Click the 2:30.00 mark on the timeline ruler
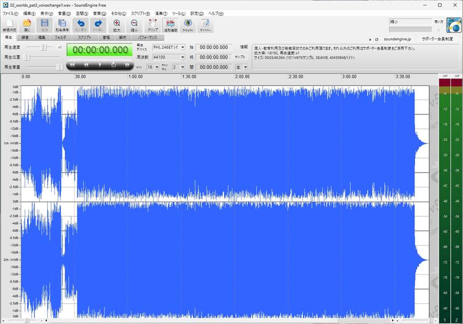 pos(296,77)
